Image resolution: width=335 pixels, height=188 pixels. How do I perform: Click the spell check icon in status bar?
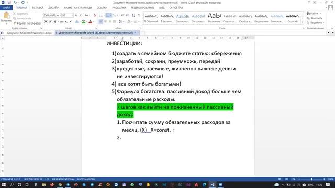tap(47, 179)
